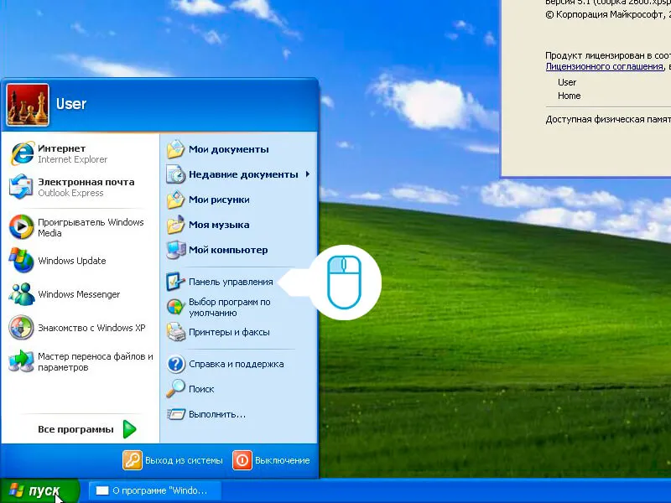This screenshot has height=503, width=671.
Task: Choose the Поиск text label
Action: coord(201,389)
